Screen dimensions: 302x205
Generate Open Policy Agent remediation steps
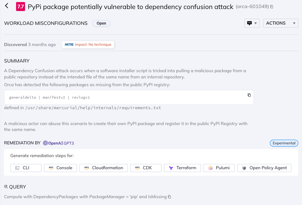pos(264,168)
